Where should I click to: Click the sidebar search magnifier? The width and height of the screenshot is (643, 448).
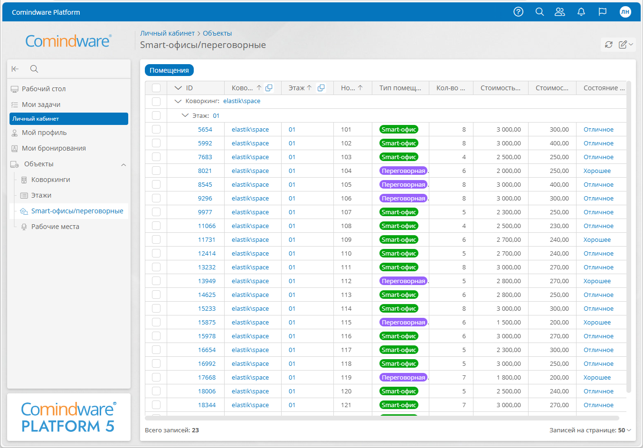pos(34,69)
